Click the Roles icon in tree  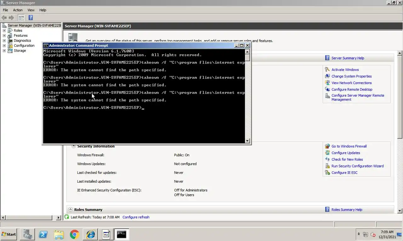(x=10, y=30)
